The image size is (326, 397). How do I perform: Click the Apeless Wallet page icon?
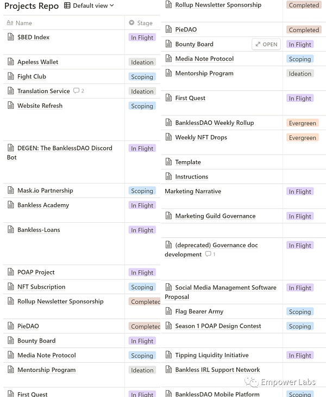pos(11,62)
